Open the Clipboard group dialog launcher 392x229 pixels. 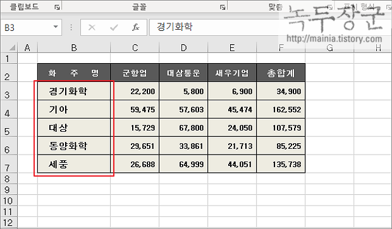coord(57,8)
